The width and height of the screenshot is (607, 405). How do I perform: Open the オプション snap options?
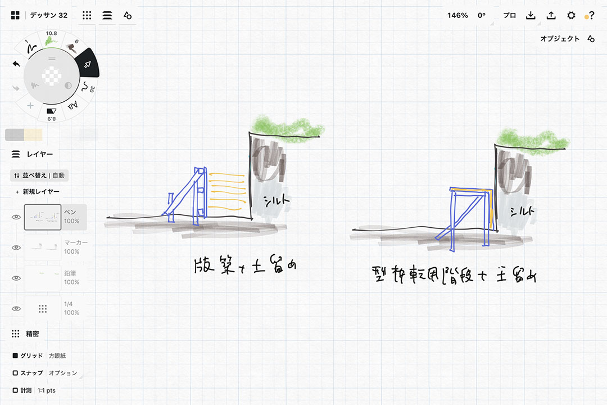point(62,373)
